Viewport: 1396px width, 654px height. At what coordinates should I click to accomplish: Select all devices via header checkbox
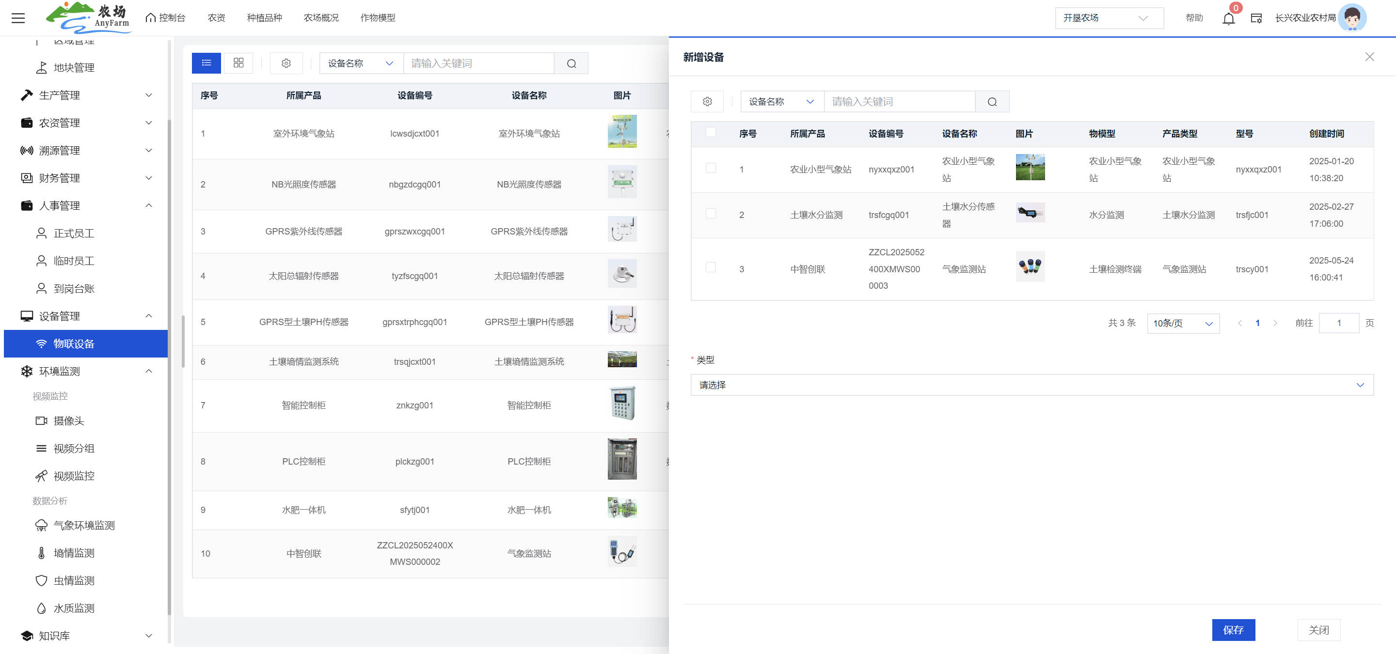coord(711,132)
